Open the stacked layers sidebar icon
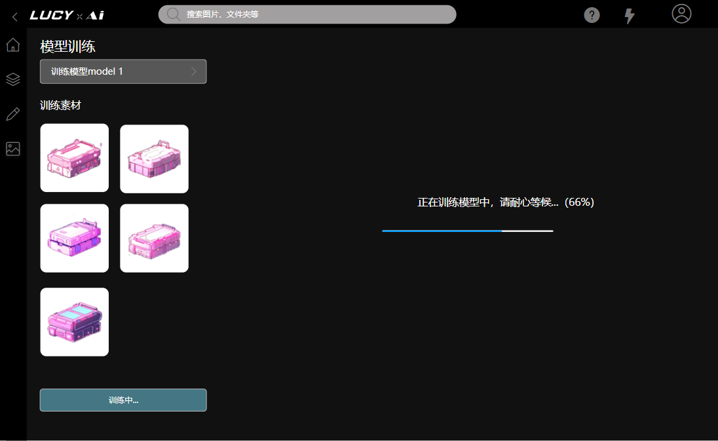 (13, 79)
